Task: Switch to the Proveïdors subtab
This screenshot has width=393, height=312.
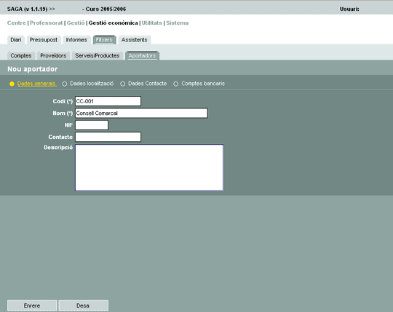Action: tap(53, 55)
